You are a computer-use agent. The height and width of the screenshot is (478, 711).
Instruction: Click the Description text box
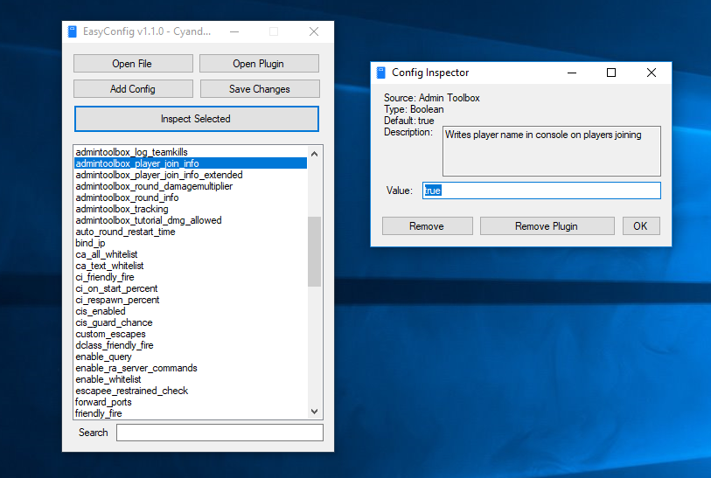(x=551, y=151)
